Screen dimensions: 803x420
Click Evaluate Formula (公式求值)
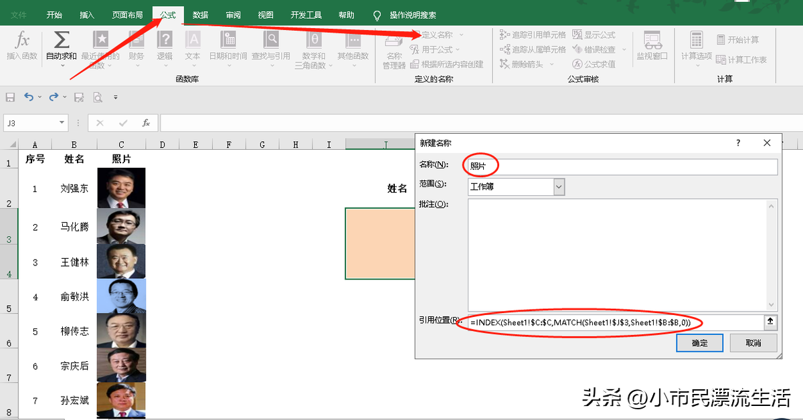click(x=594, y=64)
